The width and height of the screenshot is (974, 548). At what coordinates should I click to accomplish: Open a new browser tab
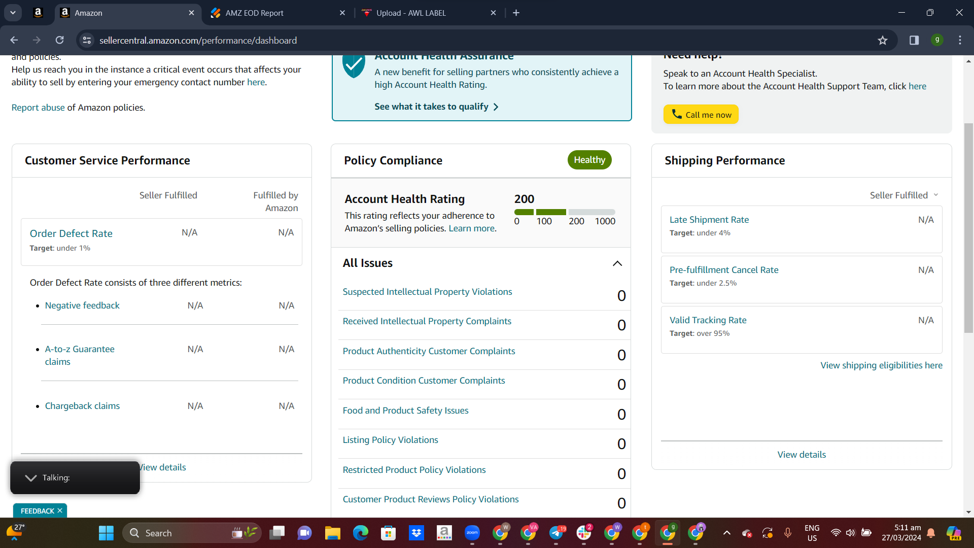point(516,13)
